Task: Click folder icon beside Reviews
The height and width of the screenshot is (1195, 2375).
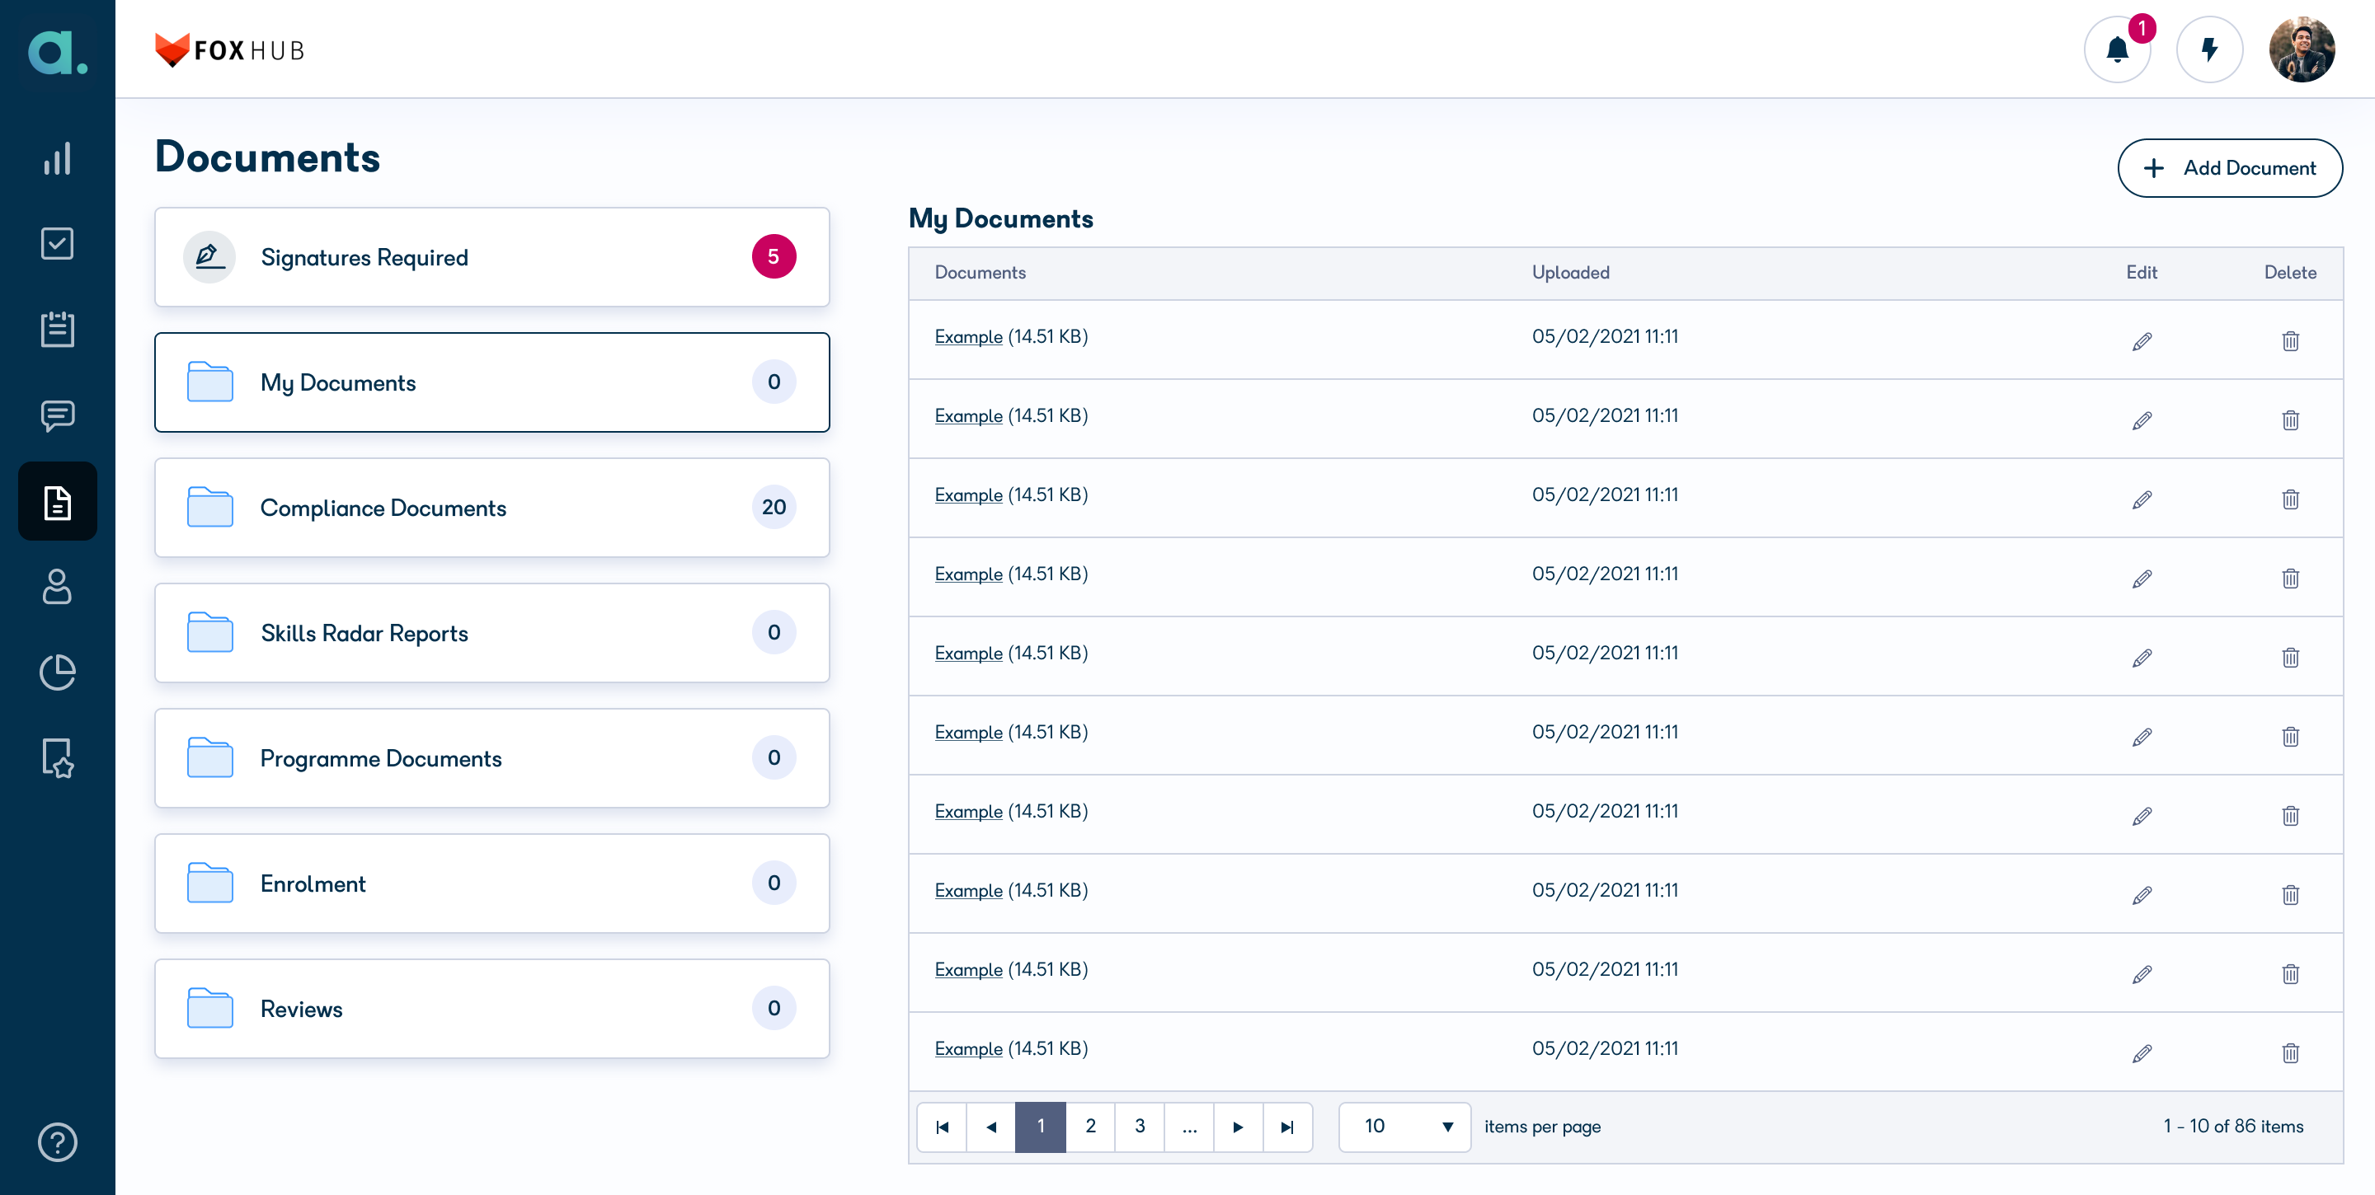Action: (x=210, y=1008)
